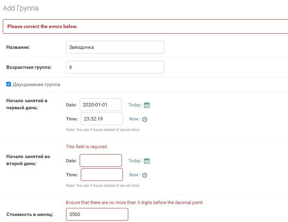Focus the Название field with Звёздочка
The image size is (288, 222).
(115, 47)
